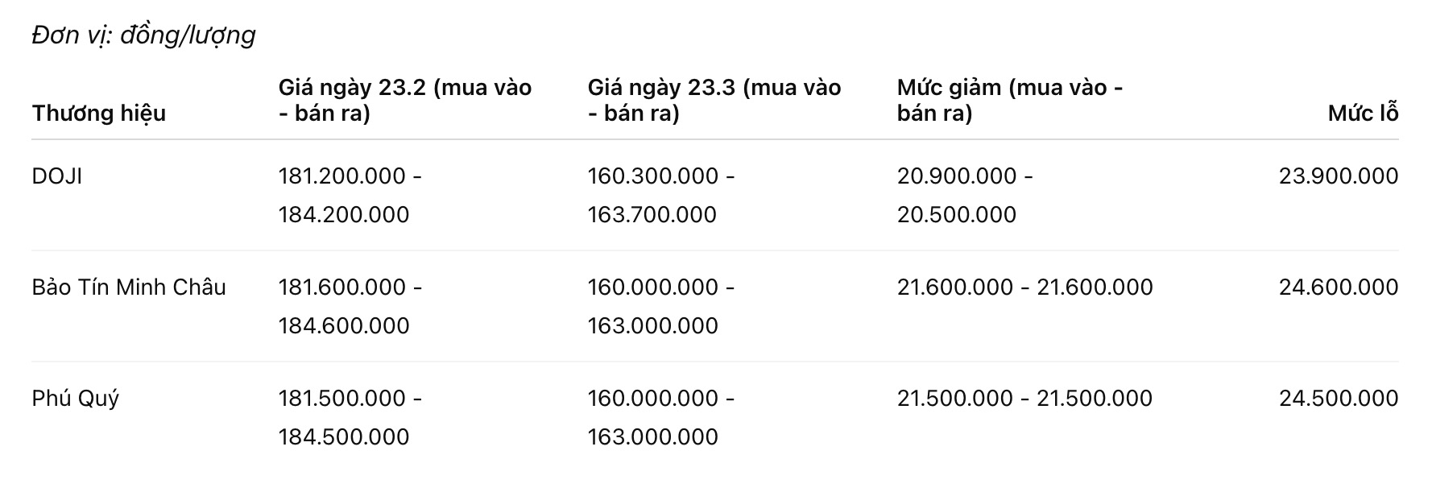Click the 21.600.000 - 21.600.000 decrease cell

1024,287
